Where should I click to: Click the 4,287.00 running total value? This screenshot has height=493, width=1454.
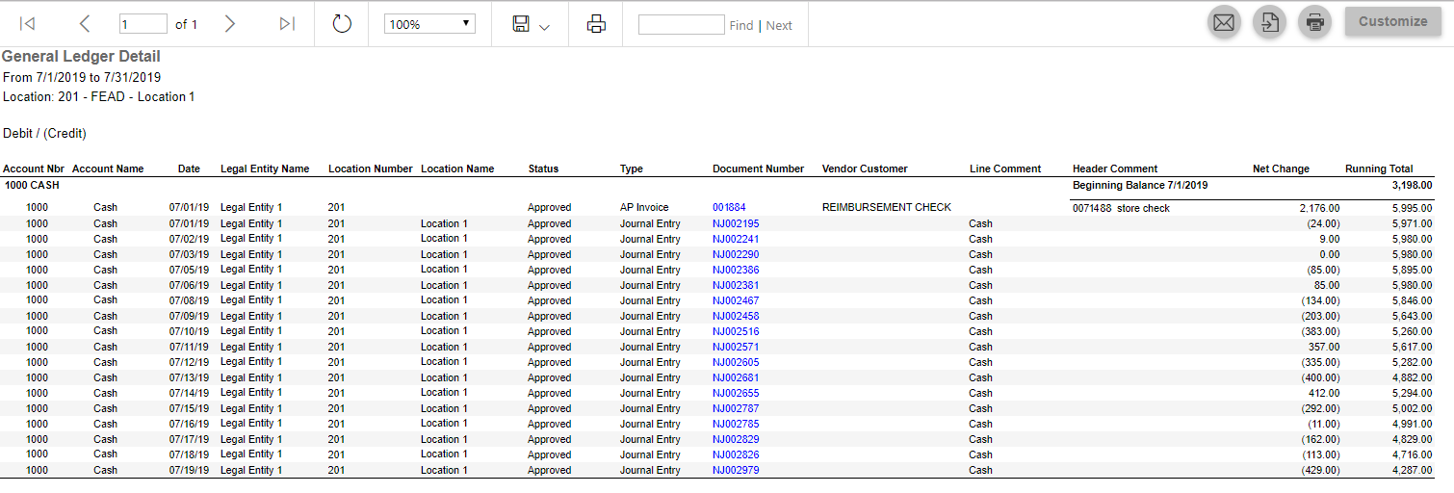(1412, 470)
